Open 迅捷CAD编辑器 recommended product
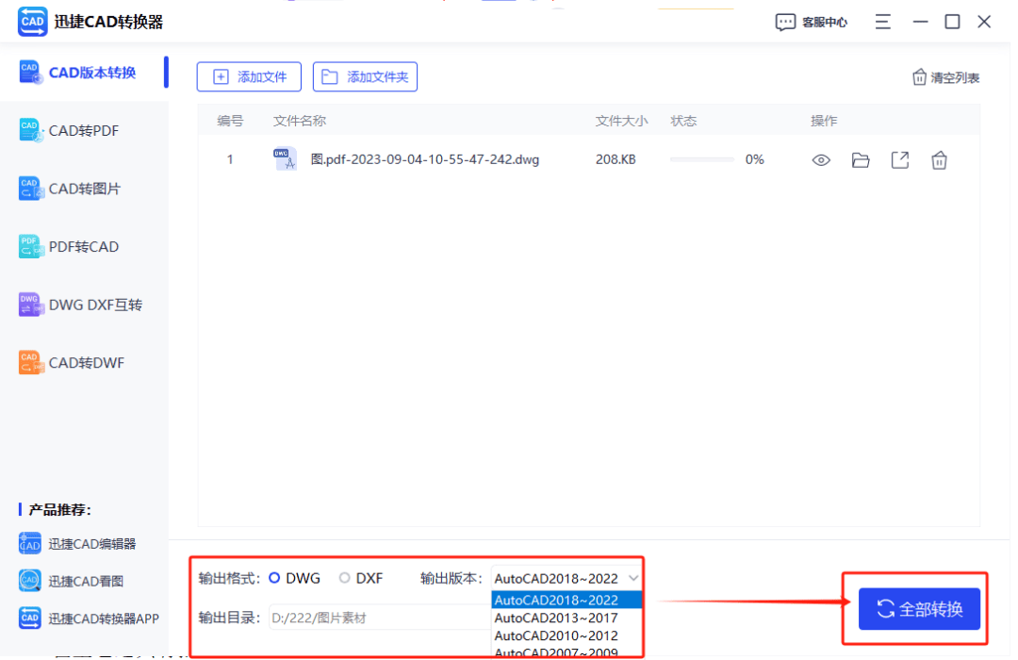The width and height of the screenshot is (1018, 660). click(x=78, y=544)
